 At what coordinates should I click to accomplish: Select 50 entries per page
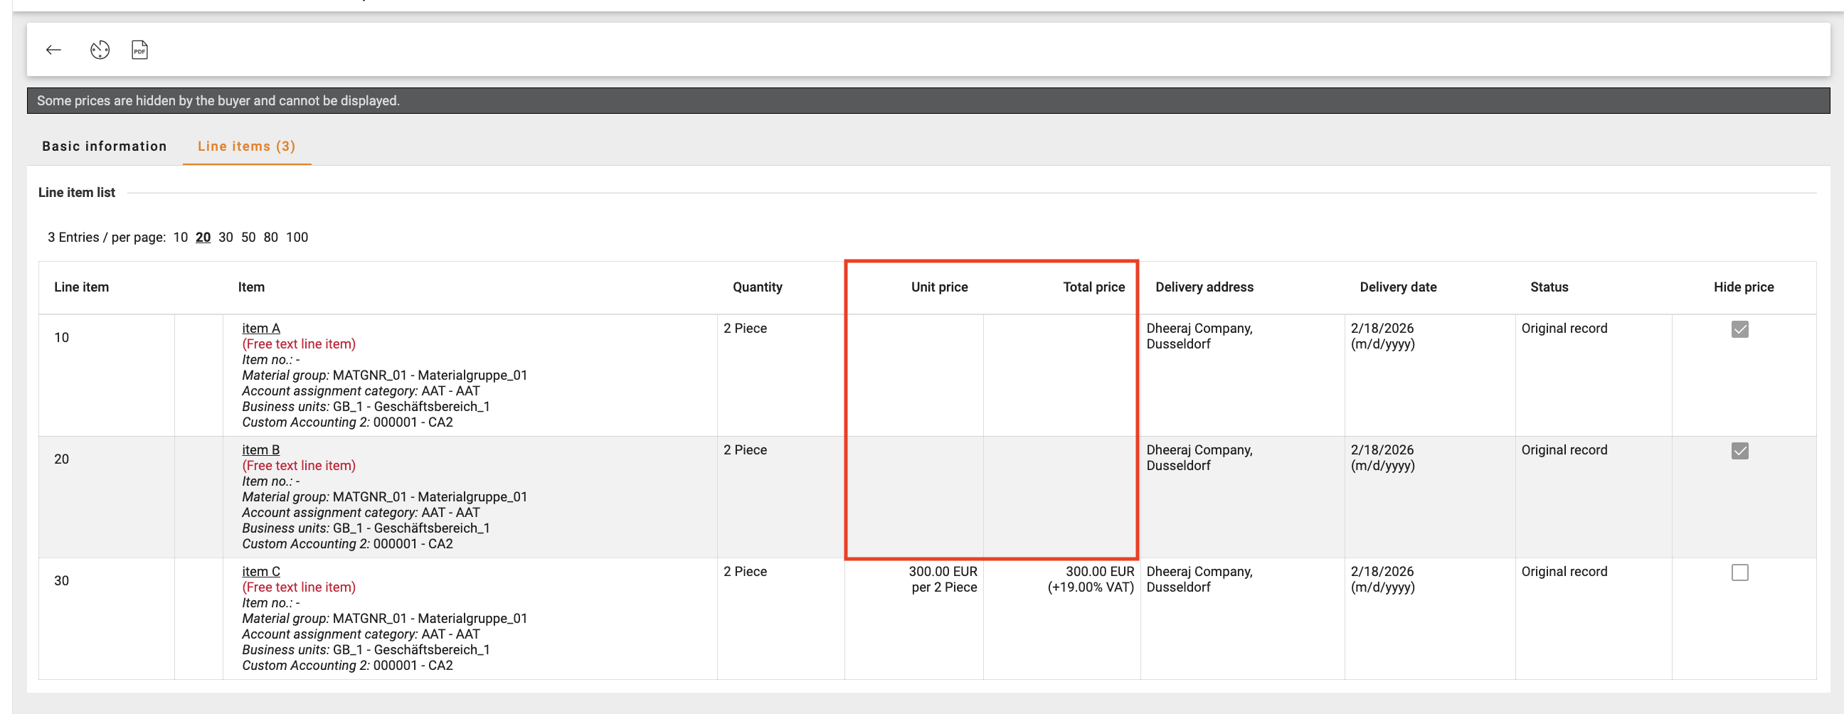click(248, 237)
